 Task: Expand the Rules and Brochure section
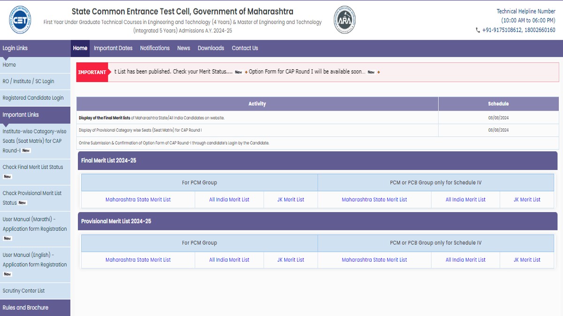25,308
